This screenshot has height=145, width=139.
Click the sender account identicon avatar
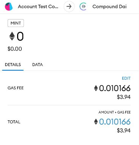coord(9,6)
